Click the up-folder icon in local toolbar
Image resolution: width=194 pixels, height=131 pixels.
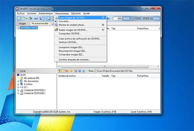tap(60, 71)
